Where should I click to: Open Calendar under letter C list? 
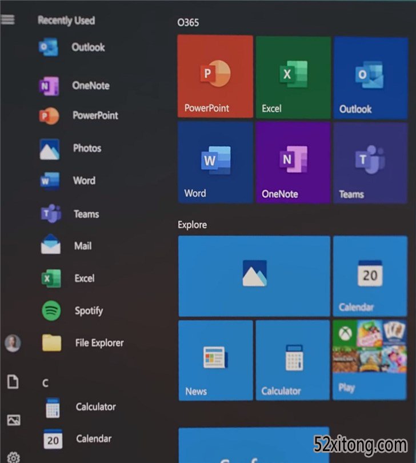(x=77, y=439)
